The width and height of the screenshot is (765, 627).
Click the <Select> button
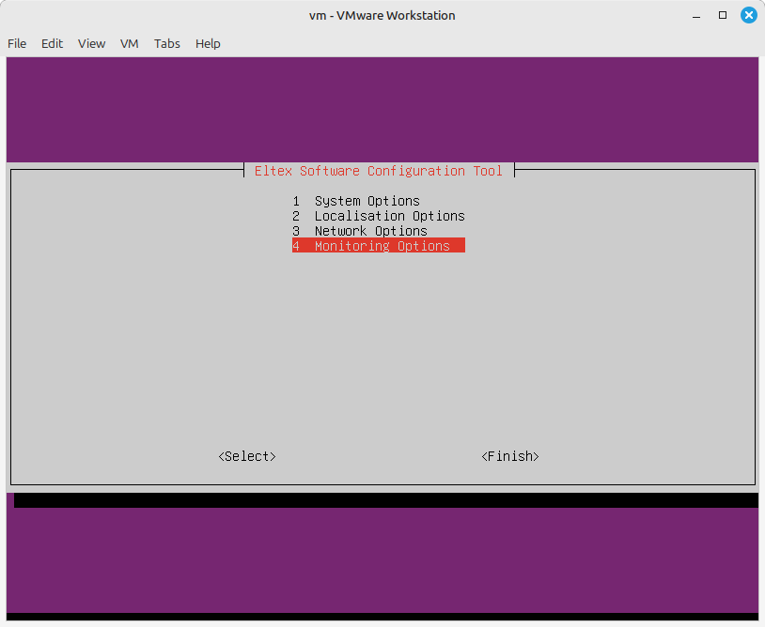pyautogui.click(x=247, y=456)
